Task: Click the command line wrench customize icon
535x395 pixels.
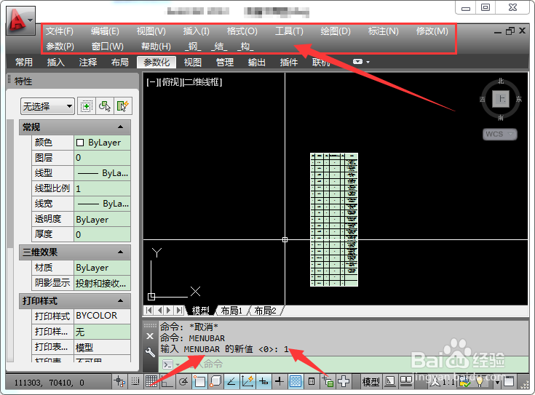Action: (x=150, y=352)
